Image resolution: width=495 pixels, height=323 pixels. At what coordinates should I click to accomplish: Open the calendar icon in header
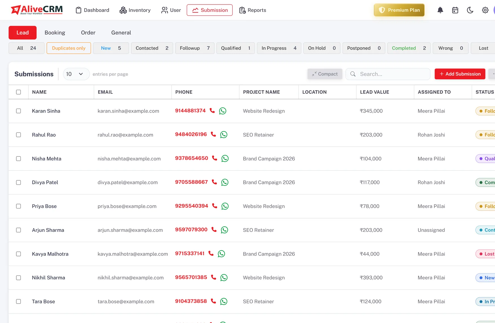click(455, 10)
